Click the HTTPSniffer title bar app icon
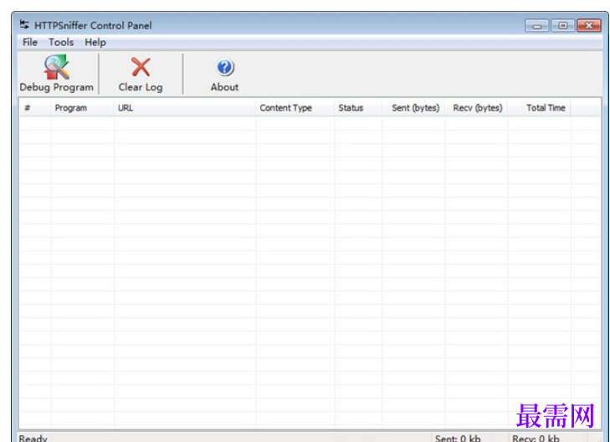610x442 pixels. 24,25
